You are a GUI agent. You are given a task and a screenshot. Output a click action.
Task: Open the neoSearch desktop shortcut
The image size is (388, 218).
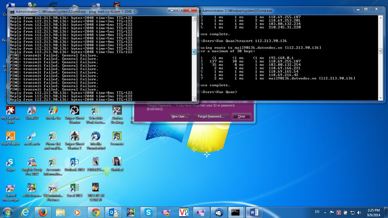[x=32, y=138]
